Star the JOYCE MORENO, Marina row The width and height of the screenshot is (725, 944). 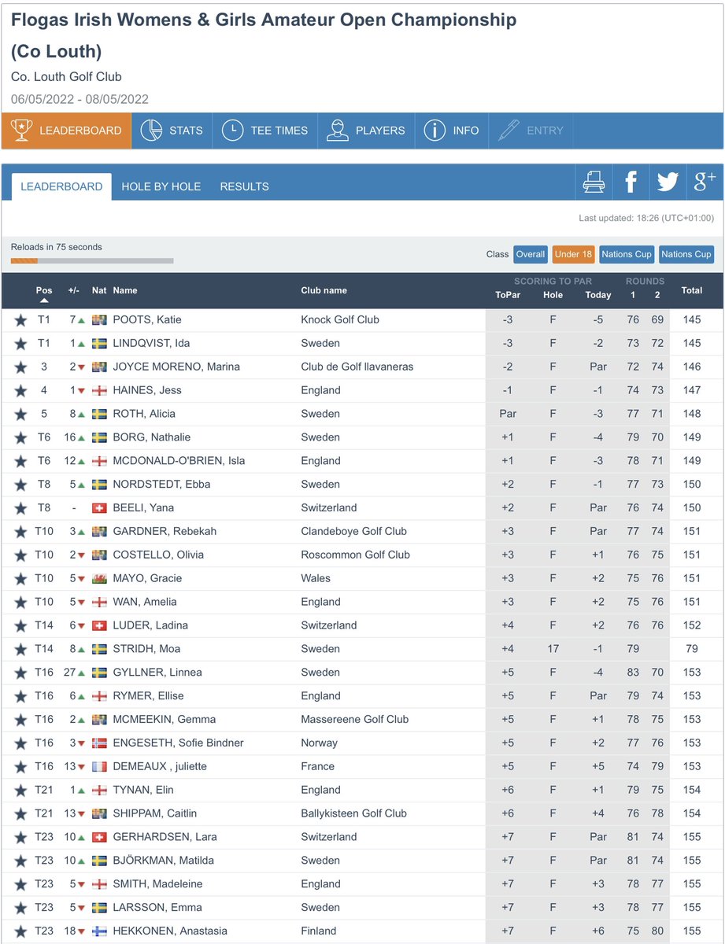click(x=20, y=367)
